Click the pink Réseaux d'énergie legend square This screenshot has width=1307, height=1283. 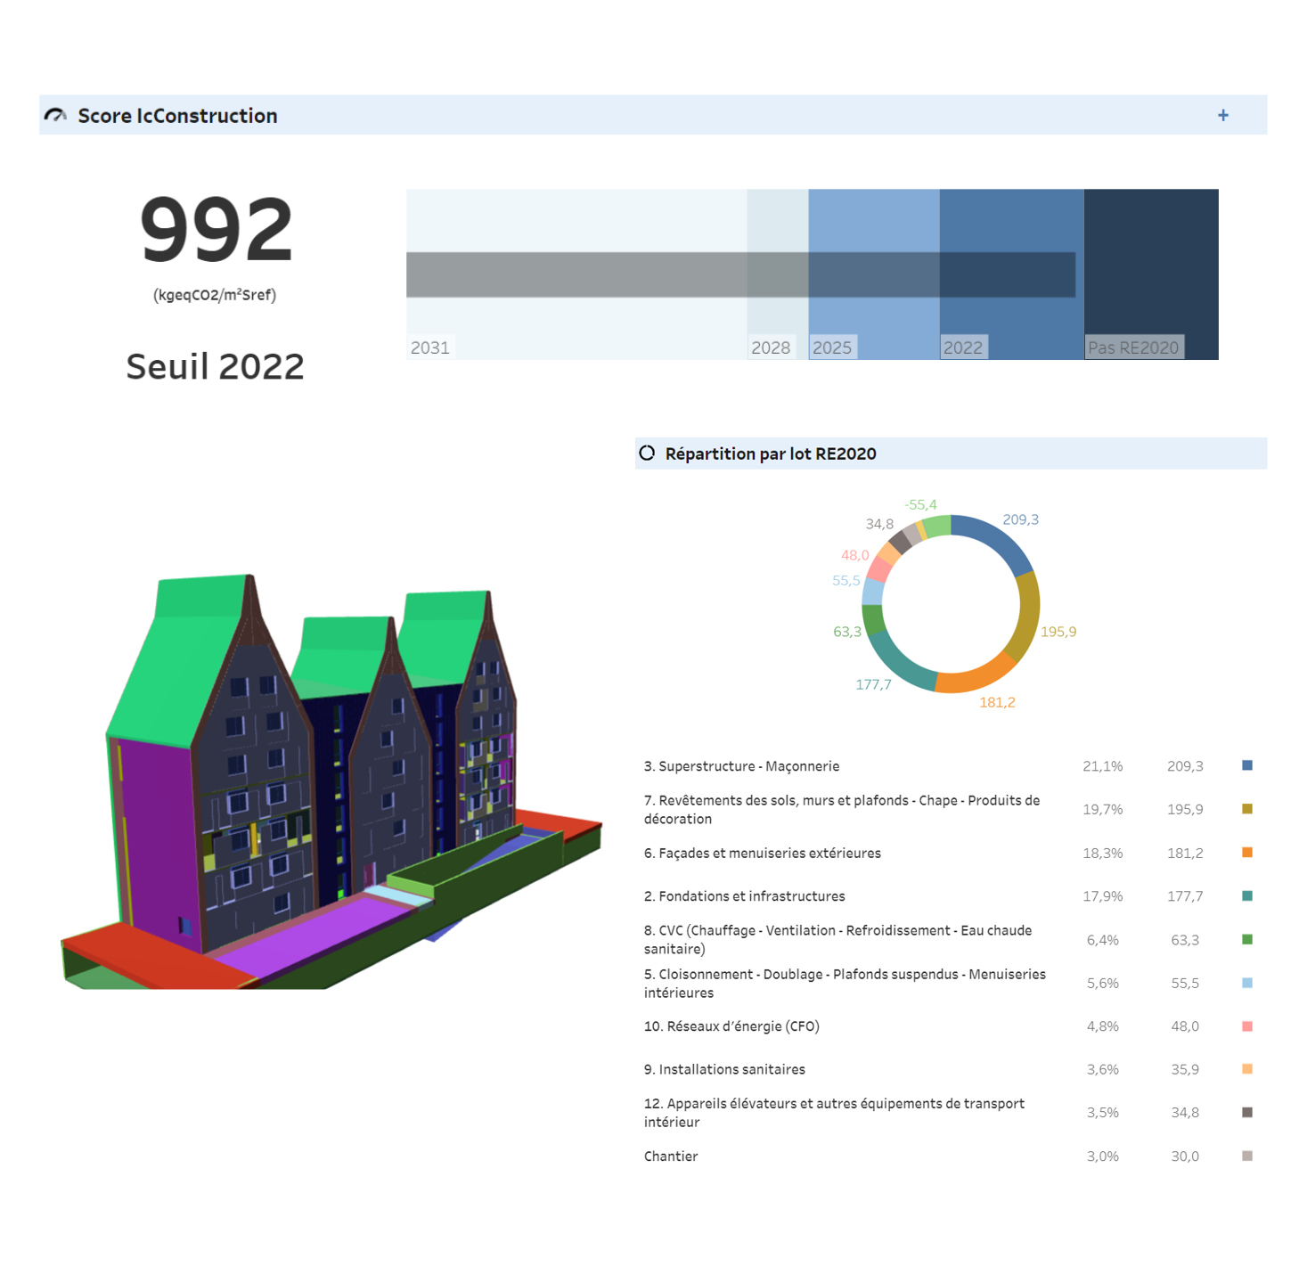click(1246, 1026)
